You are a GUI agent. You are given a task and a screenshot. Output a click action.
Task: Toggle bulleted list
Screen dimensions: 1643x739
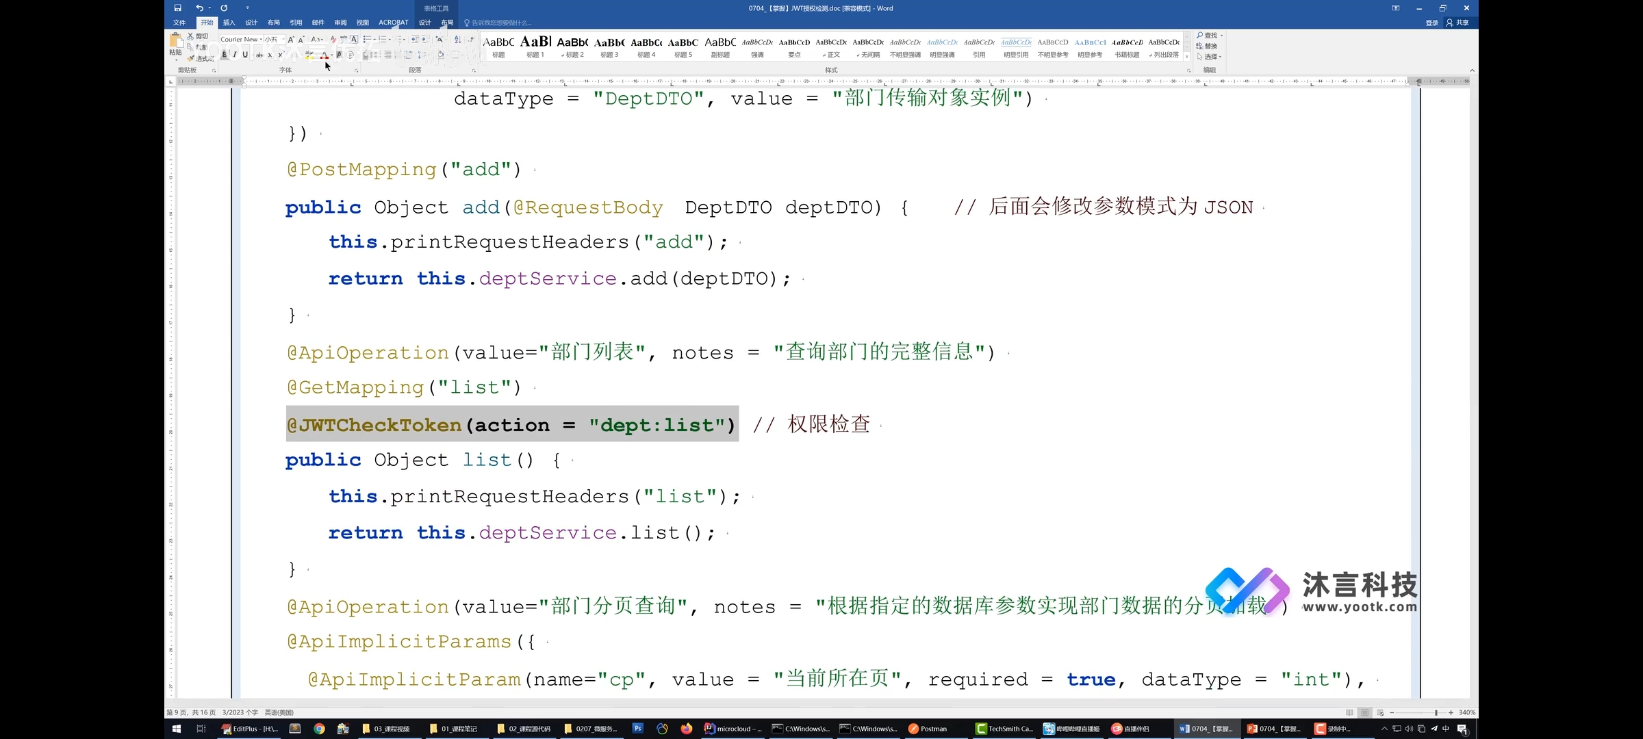click(x=368, y=40)
